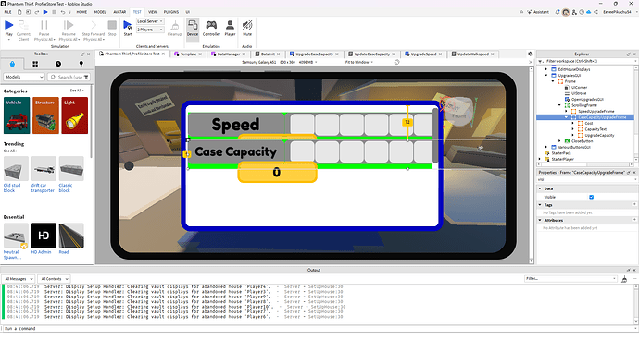Collapse the UpgradesGUI tree node

tap(546, 75)
